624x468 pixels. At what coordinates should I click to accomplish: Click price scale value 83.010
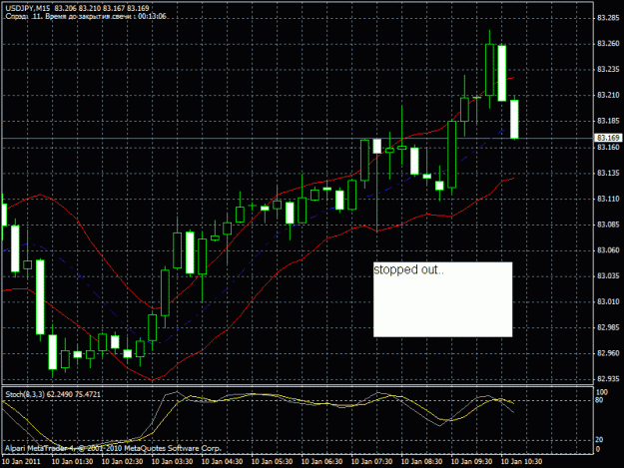point(608,301)
